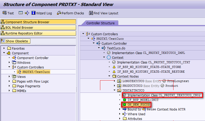Collapse the Context node
This screenshot has width=205, height=121.
[x=104, y=57]
